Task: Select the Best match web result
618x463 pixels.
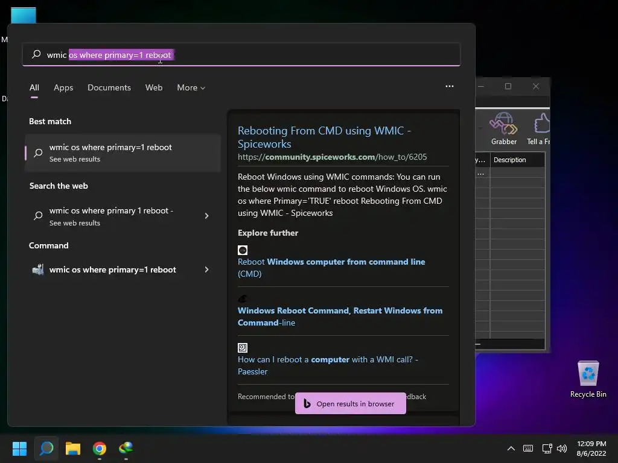Action: (123, 153)
